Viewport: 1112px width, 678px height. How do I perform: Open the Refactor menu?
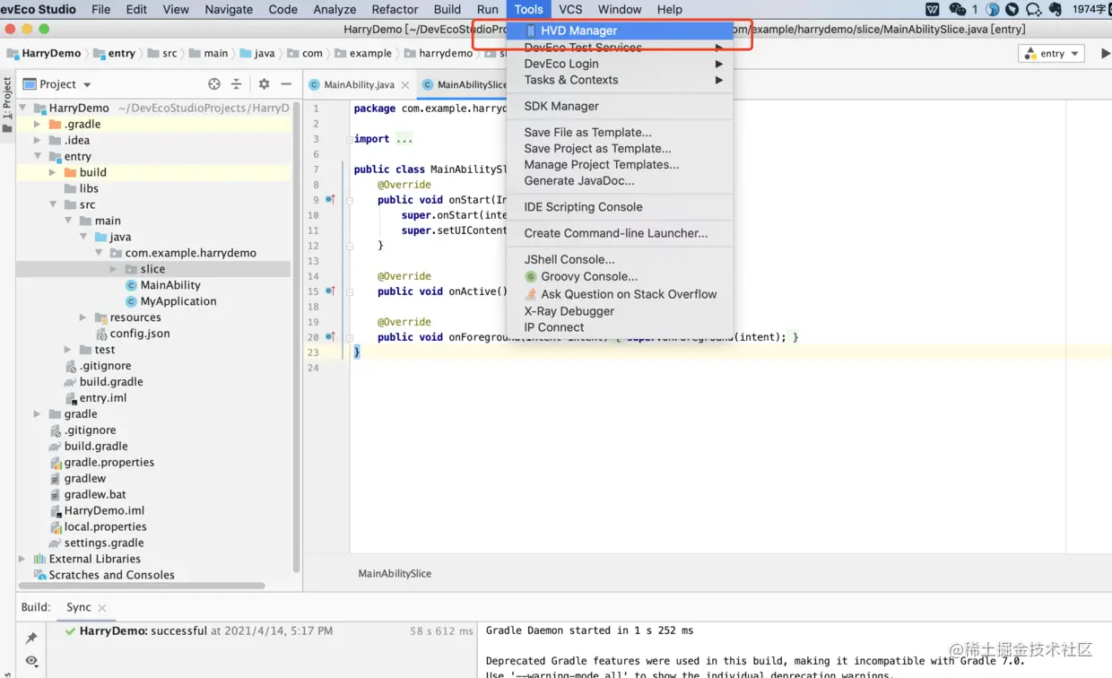pyautogui.click(x=395, y=9)
